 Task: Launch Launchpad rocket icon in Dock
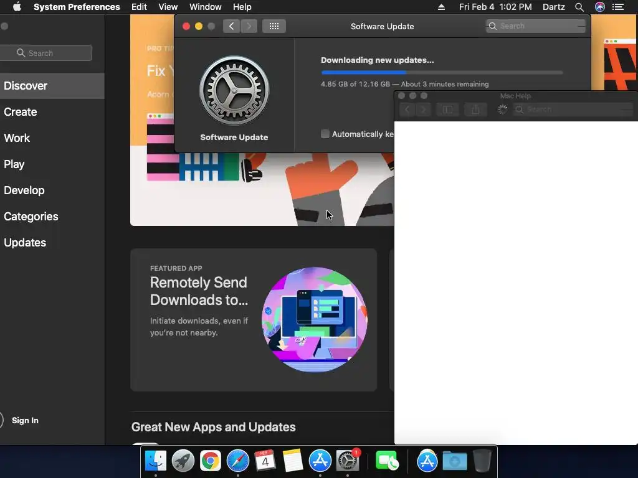pyautogui.click(x=183, y=461)
